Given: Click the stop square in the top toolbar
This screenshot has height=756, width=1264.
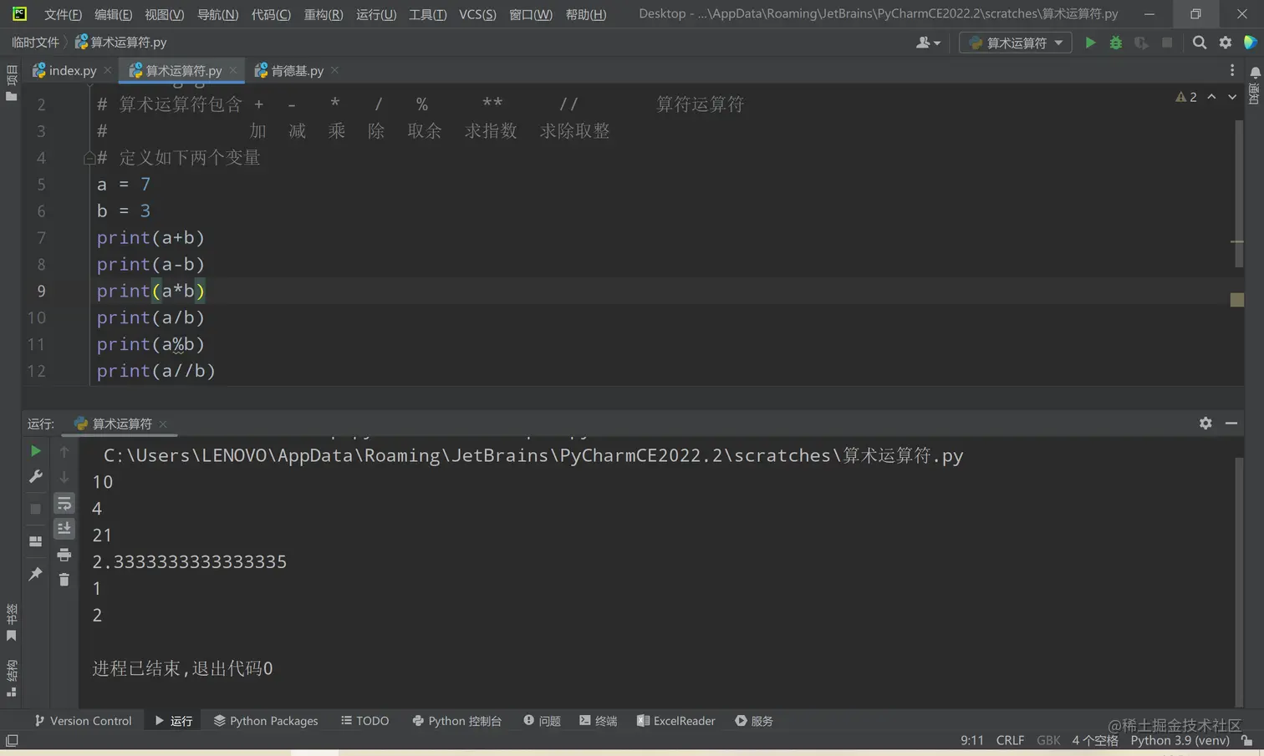Looking at the screenshot, I should coord(1167,43).
